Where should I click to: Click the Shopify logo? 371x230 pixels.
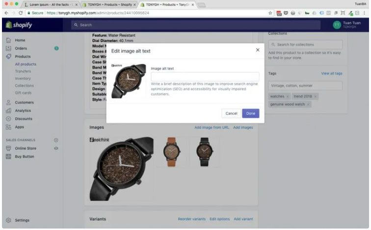pyautogui.click(x=19, y=25)
